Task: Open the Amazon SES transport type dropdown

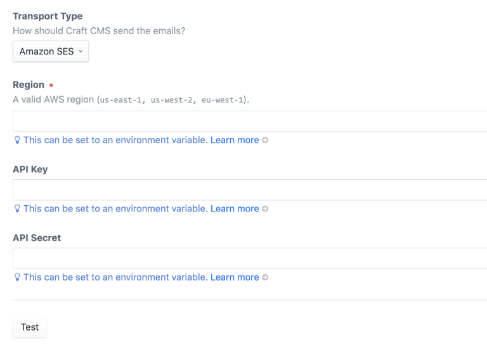Action: [x=51, y=51]
